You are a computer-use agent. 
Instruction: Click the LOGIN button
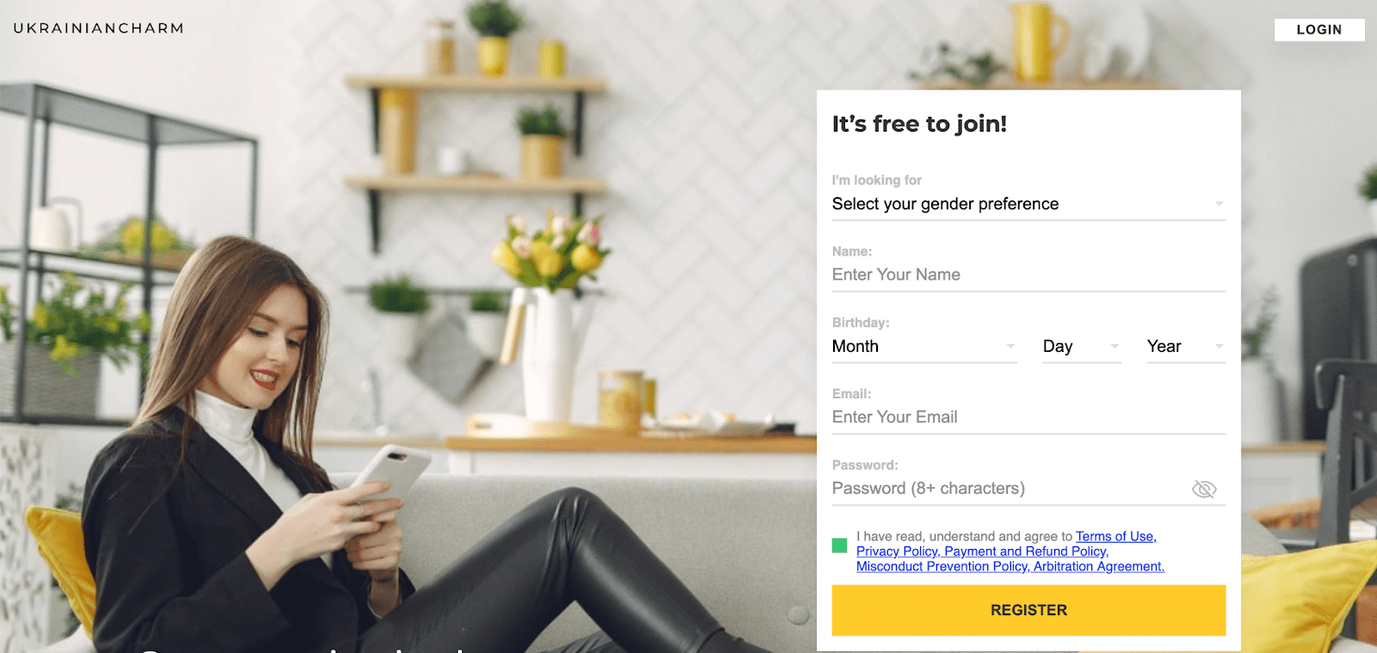click(x=1319, y=29)
